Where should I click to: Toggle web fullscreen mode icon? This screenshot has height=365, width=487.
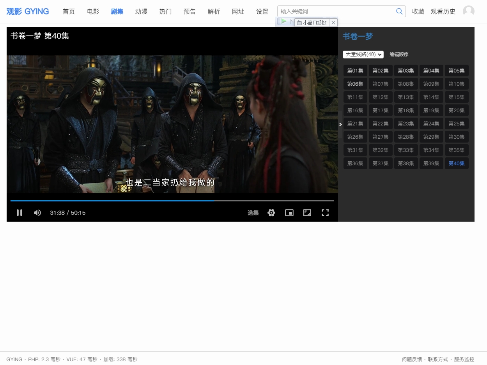pyautogui.click(x=307, y=213)
